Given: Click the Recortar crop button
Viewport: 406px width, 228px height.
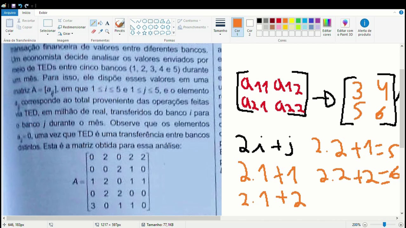Looking at the screenshot, I should [x=26, y=21].
